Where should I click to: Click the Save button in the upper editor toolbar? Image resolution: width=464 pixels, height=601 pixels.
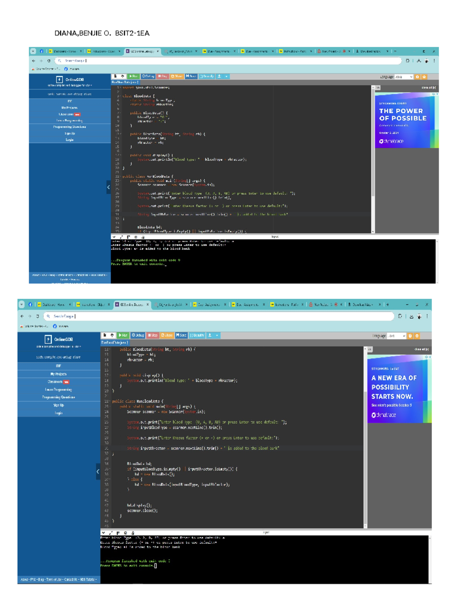click(191, 76)
